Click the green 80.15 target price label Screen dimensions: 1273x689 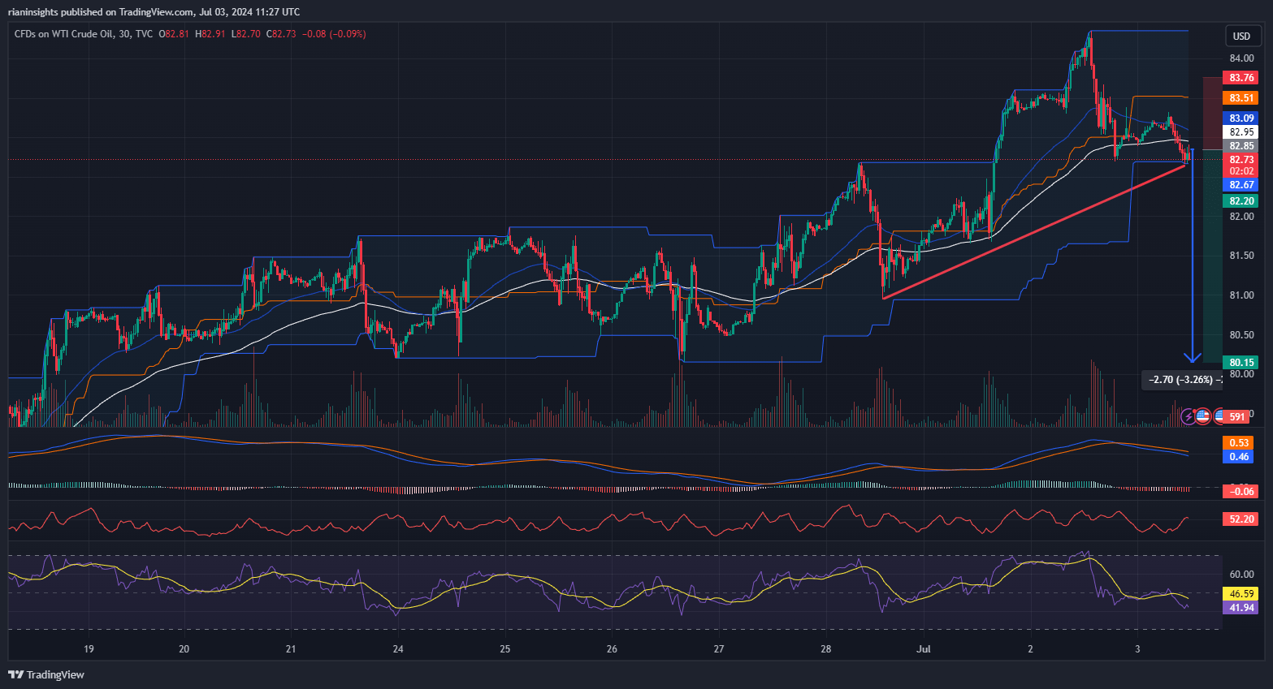coord(1241,363)
